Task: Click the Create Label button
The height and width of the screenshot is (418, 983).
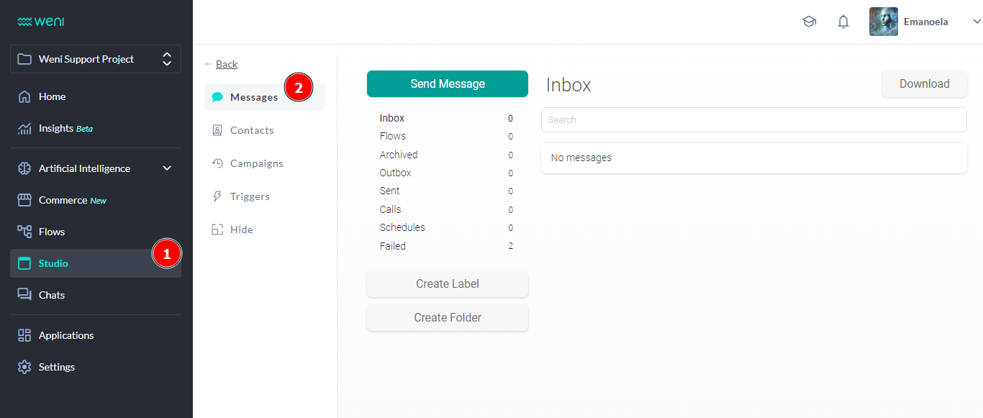Action: pos(447,283)
